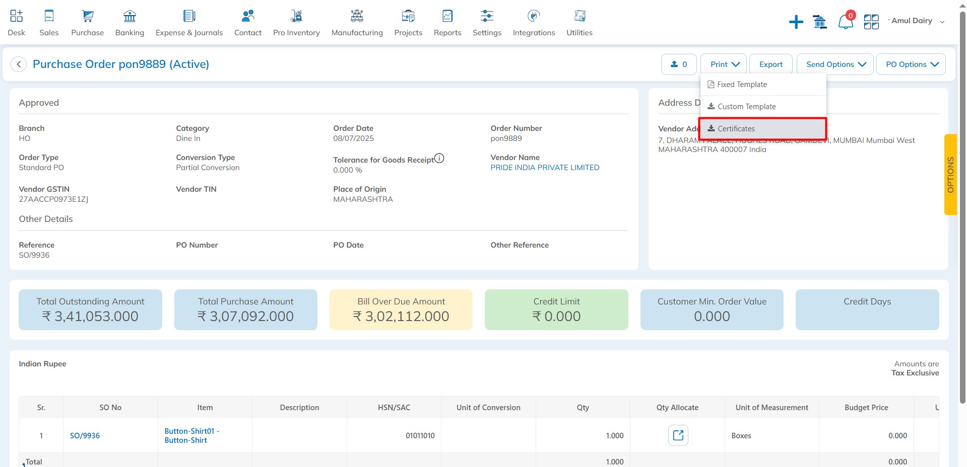Open the Banking module icon
The image size is (967, 467).
[130, 16]
